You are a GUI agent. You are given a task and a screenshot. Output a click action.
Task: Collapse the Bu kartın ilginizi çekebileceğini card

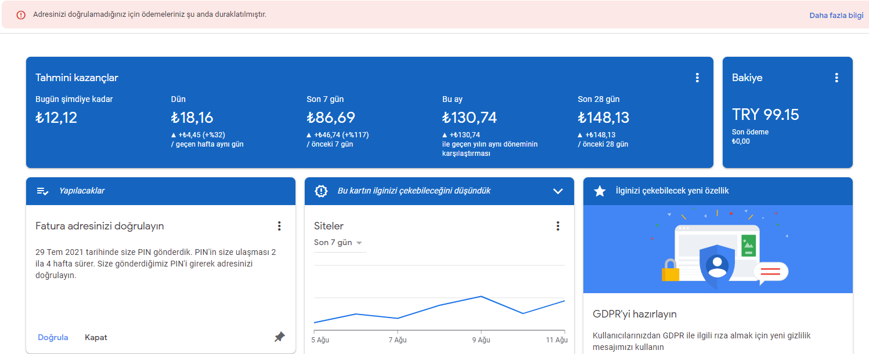click(x=558, y=191)
